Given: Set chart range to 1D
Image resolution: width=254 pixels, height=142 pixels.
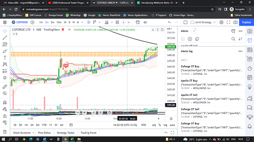Looking at the screenshot, I should pos(15,125).
